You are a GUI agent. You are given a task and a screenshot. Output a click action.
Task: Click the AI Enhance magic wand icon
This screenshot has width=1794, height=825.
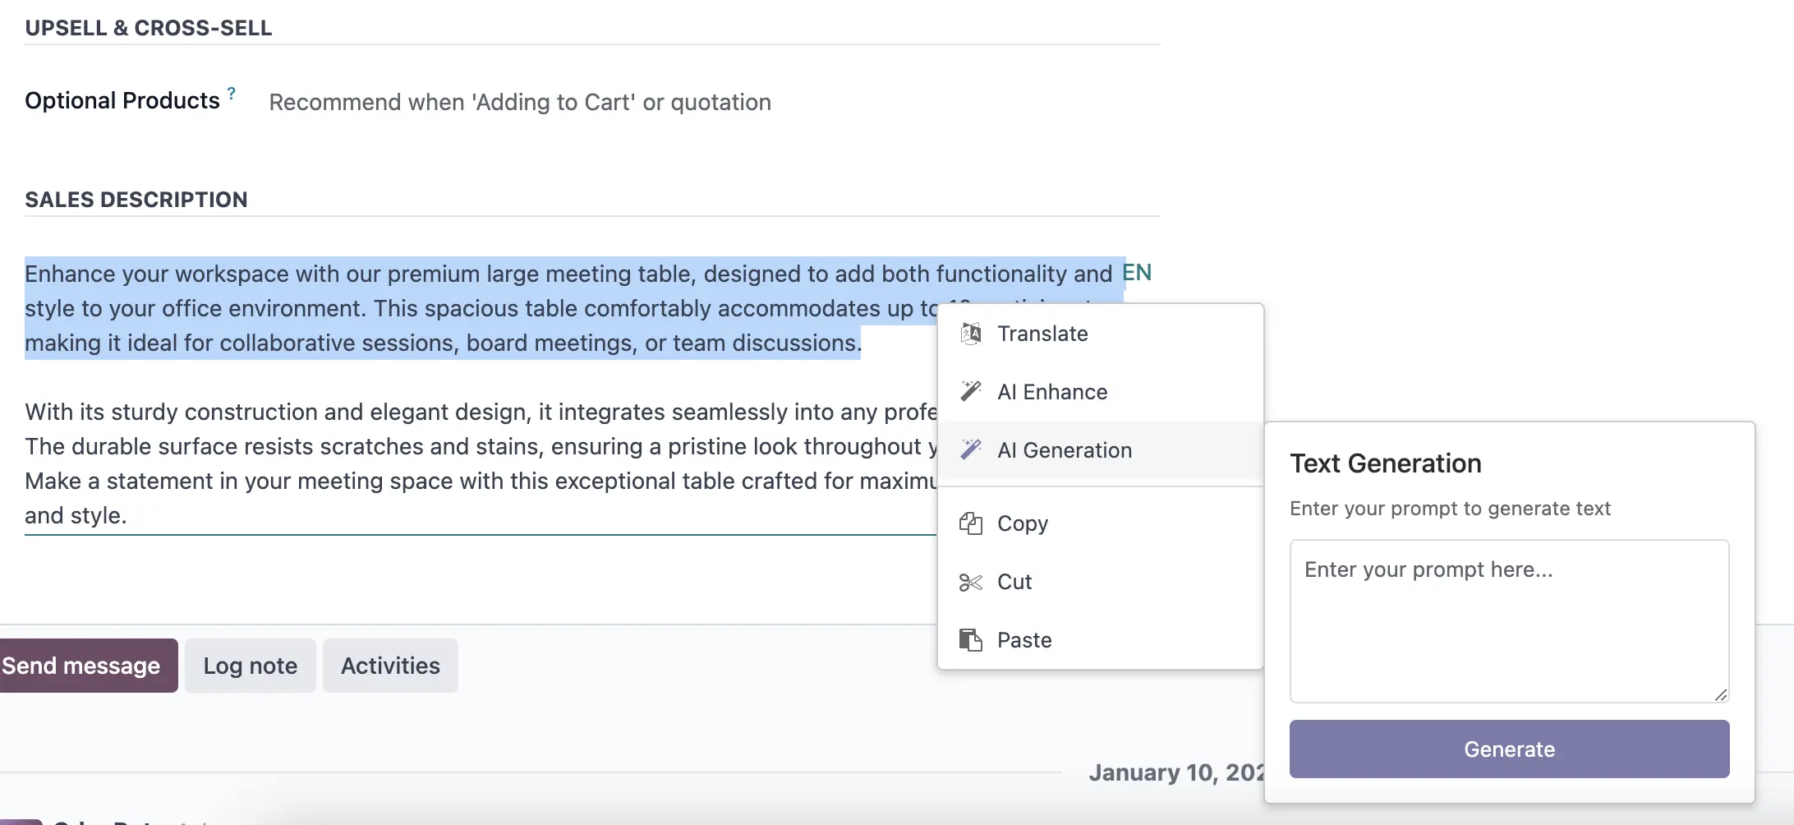coord(971,392)
